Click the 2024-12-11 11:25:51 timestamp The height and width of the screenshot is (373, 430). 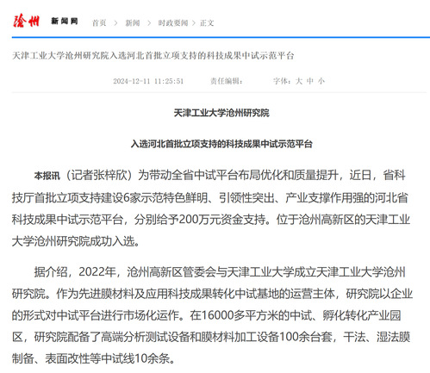click(148, 81)
